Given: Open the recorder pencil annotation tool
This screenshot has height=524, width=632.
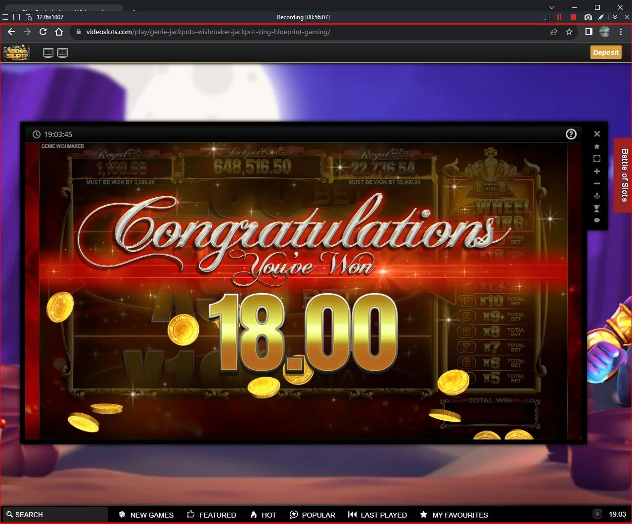Looking at the screenshot, I should 601,17.
